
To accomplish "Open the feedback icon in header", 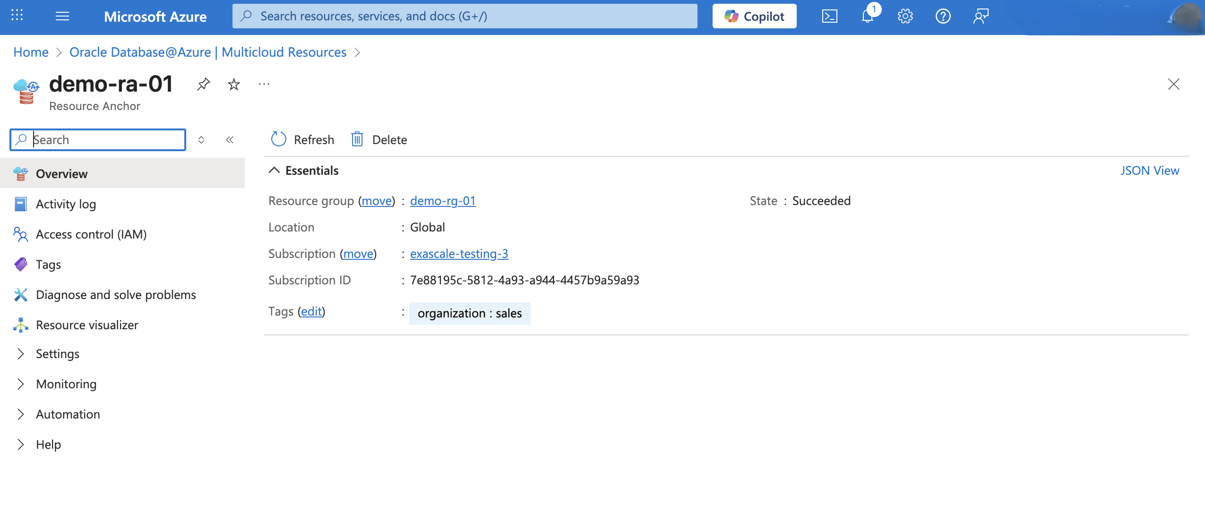I will pyautogui.click(x=981, y=16).
